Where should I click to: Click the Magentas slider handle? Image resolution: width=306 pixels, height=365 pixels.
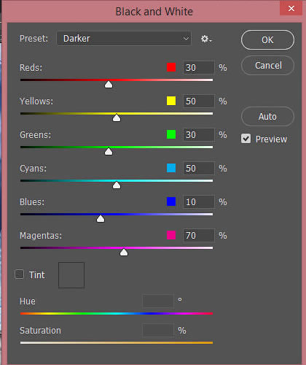124,253
